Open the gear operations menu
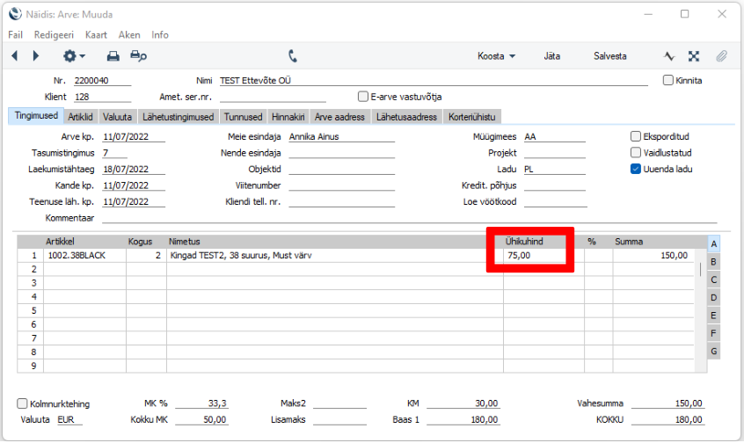The height and width of the screenshot is (443, 744). pyautogui.click(x=74, y=56)
